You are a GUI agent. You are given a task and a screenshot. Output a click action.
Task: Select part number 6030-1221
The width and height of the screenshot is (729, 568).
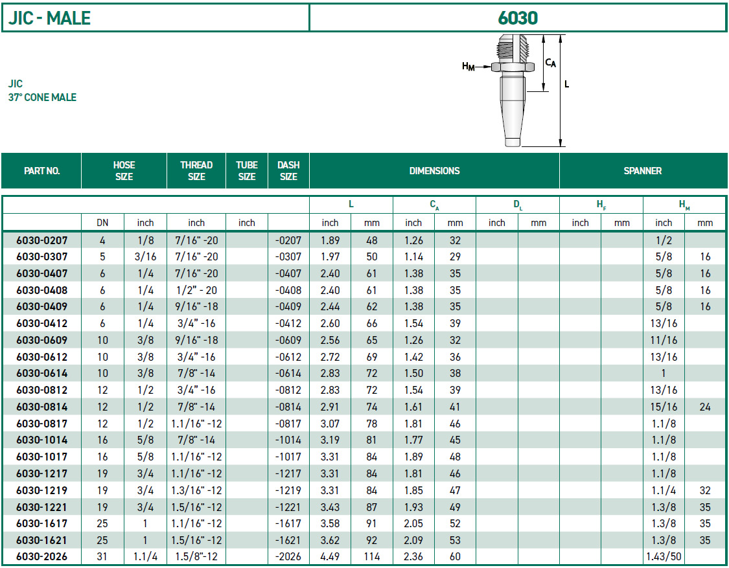42,506
